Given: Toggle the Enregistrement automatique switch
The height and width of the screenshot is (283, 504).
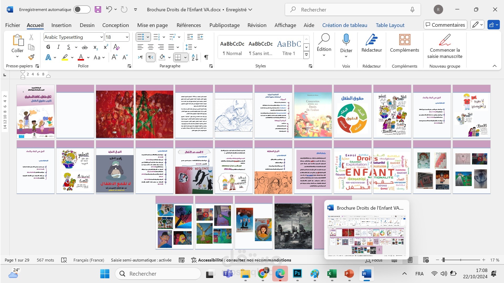Looking at the screenshot, I should [x=82, y=9].
